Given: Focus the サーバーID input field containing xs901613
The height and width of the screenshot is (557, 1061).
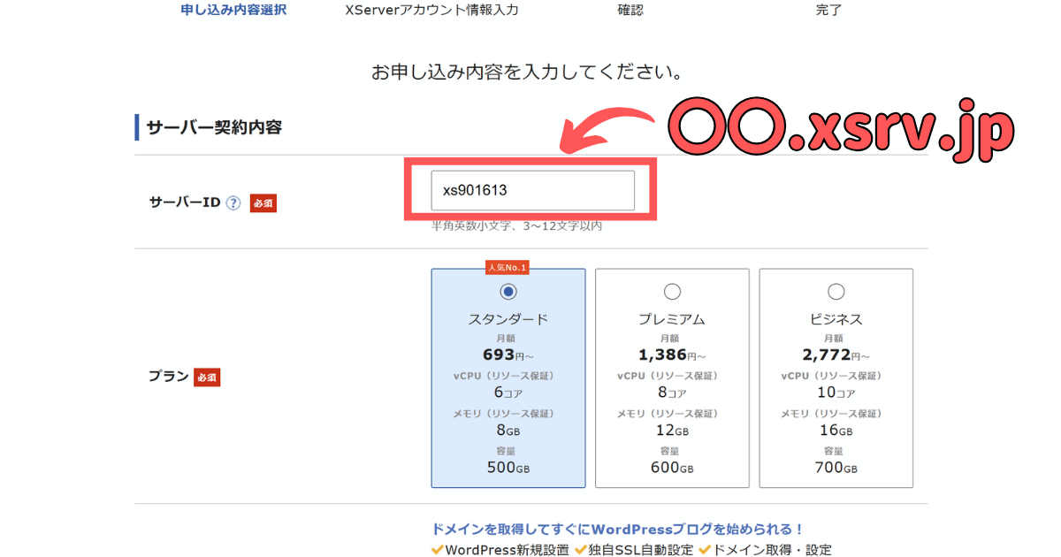Looking at the screenshot, I should [532, 191].
